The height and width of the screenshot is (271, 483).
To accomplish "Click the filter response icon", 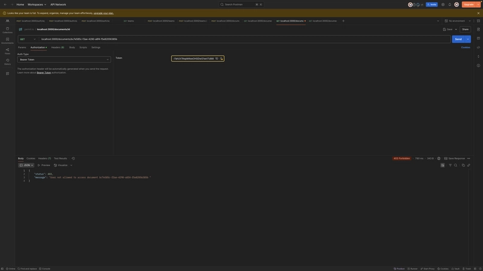I will (x=450, y=165).
